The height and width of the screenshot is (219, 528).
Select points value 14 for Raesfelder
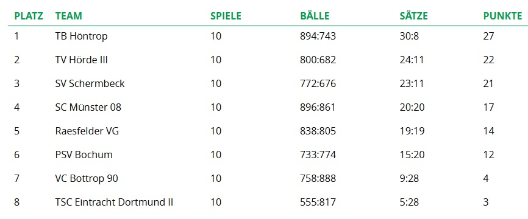(488, 131)
